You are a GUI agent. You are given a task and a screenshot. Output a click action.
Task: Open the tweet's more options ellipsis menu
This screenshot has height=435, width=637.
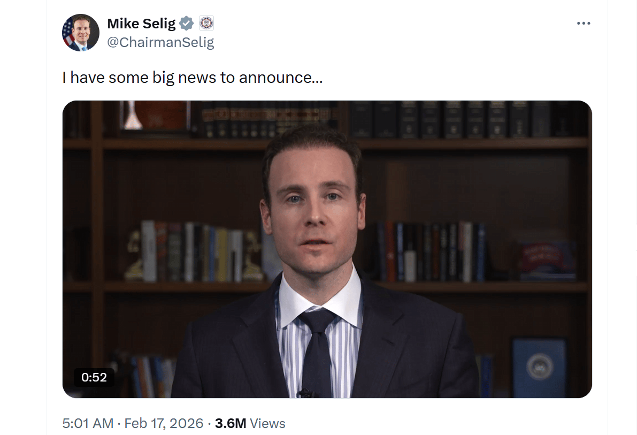pos(584,24)
